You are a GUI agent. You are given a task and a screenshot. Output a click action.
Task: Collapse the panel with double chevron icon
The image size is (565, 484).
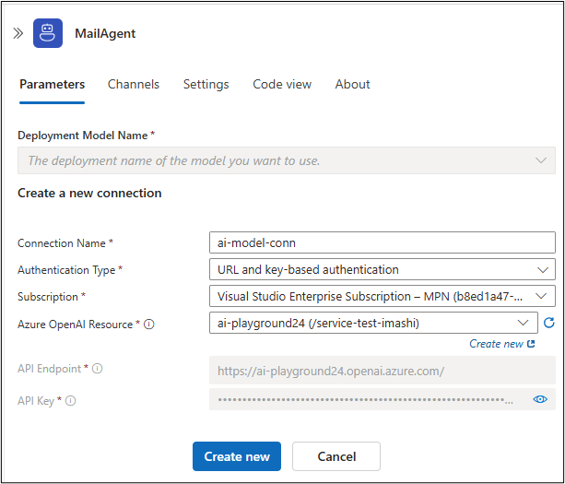pos(18,33)
